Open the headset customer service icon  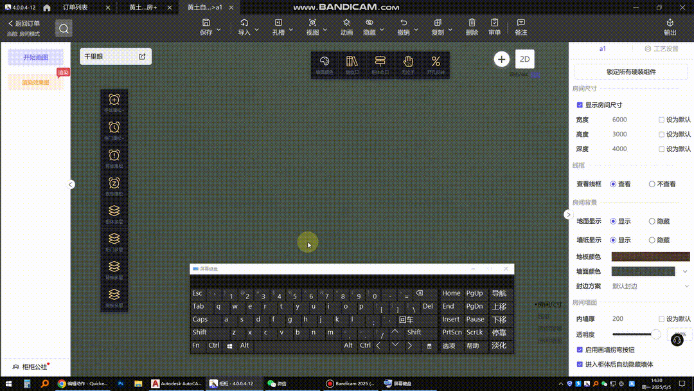pos(677,340)
